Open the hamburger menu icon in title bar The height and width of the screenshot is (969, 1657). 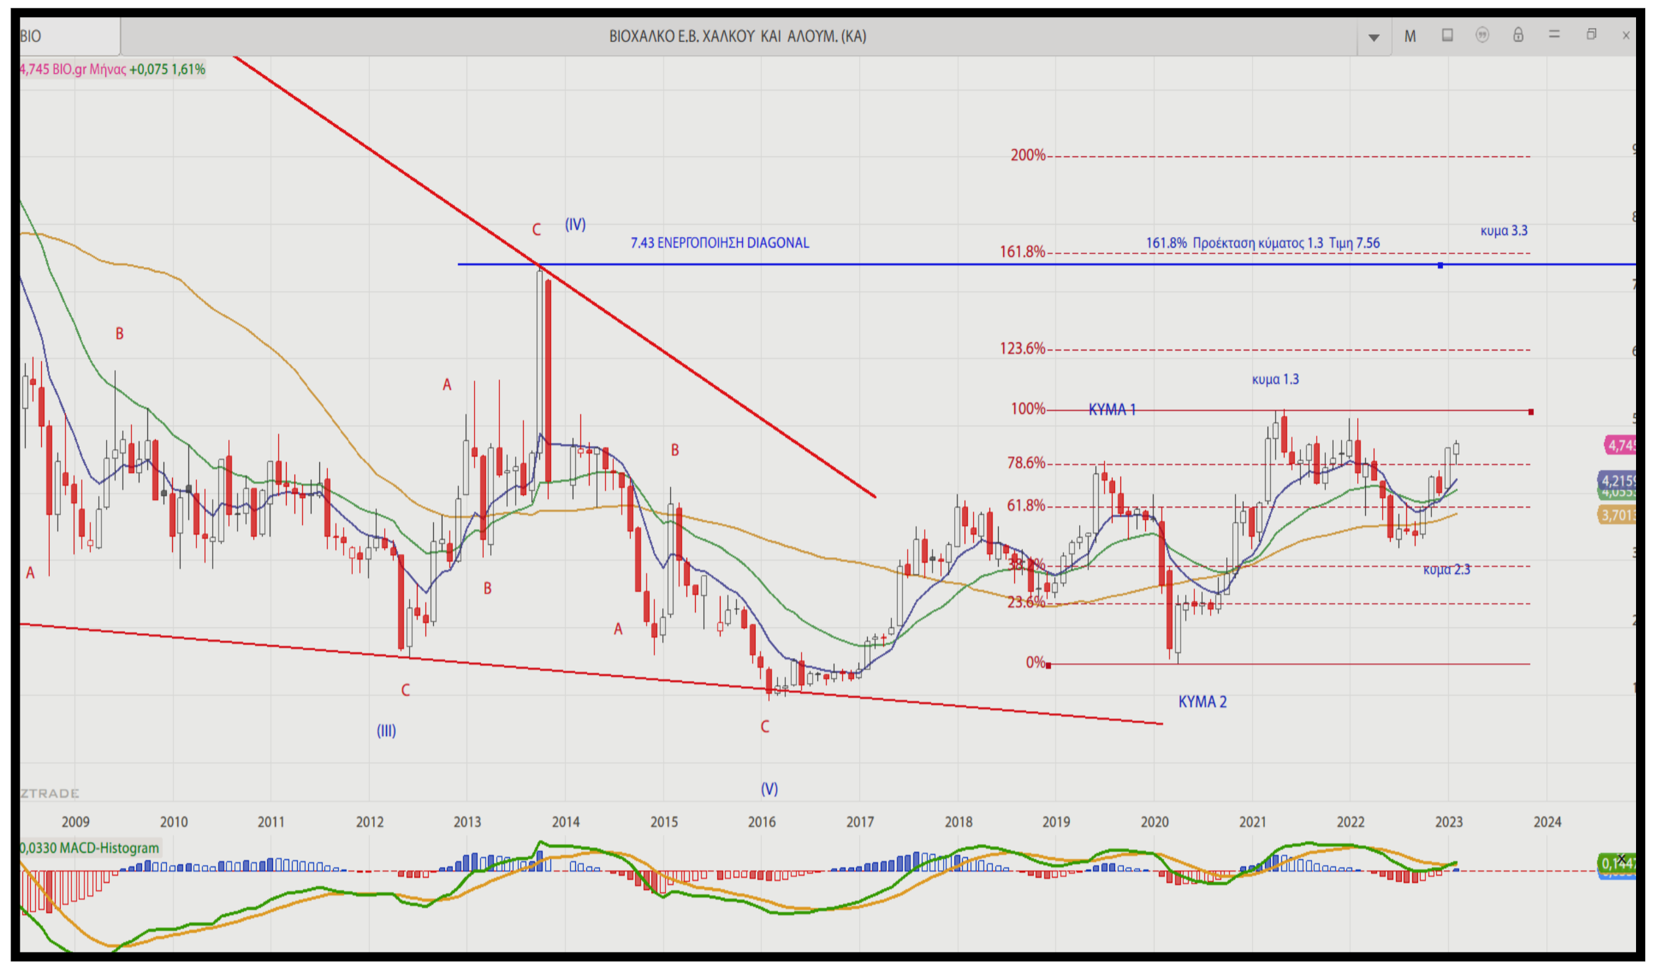[1554, 34]
